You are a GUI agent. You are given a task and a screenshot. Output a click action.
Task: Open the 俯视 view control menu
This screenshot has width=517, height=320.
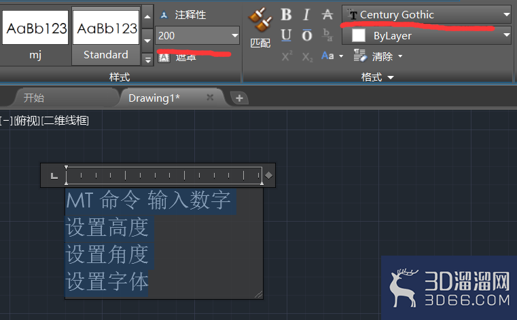pos(26,121)
